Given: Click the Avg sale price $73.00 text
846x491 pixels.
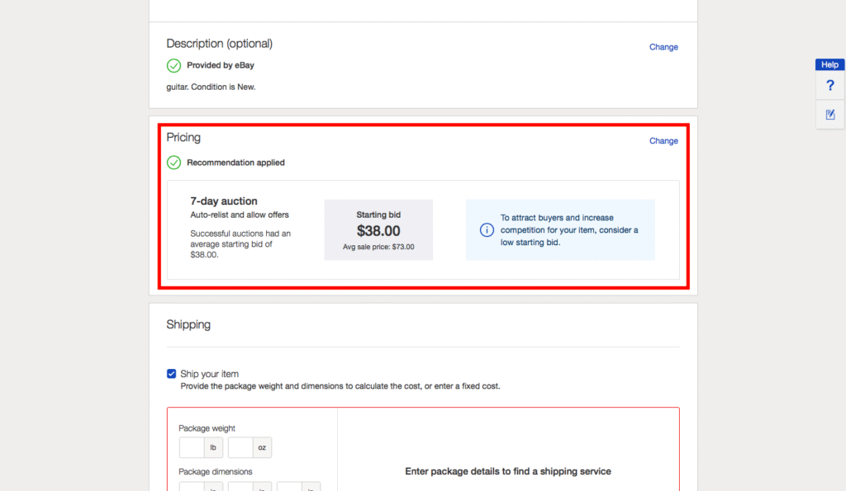Looking at the screenshot, I should [x=378, y=247].
